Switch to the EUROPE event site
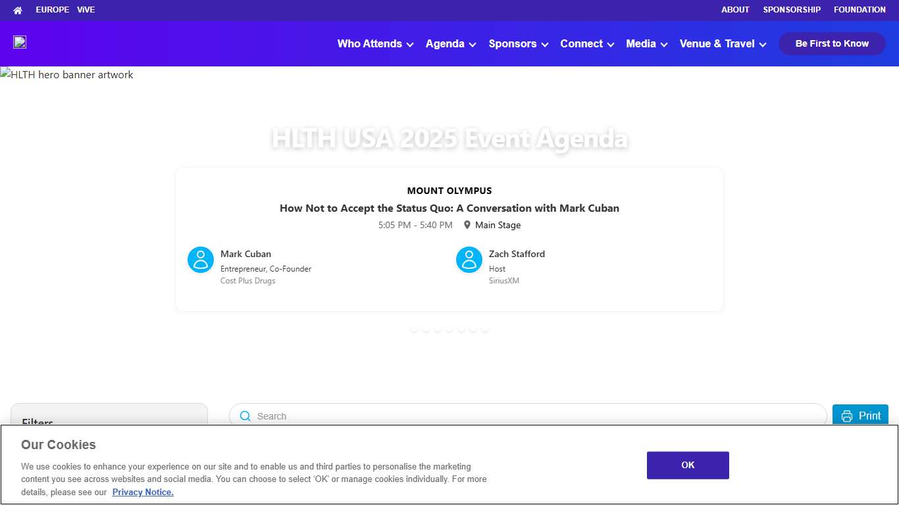Image resolution: width=899 pixels, height=505 pixels. (52, 10)
